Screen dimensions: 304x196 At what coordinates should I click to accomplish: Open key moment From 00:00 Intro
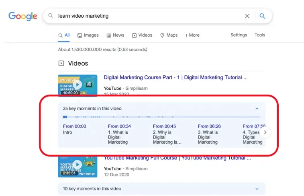74,129
